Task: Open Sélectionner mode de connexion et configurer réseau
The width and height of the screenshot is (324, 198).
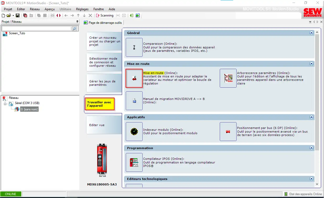Action: [104, 62]
